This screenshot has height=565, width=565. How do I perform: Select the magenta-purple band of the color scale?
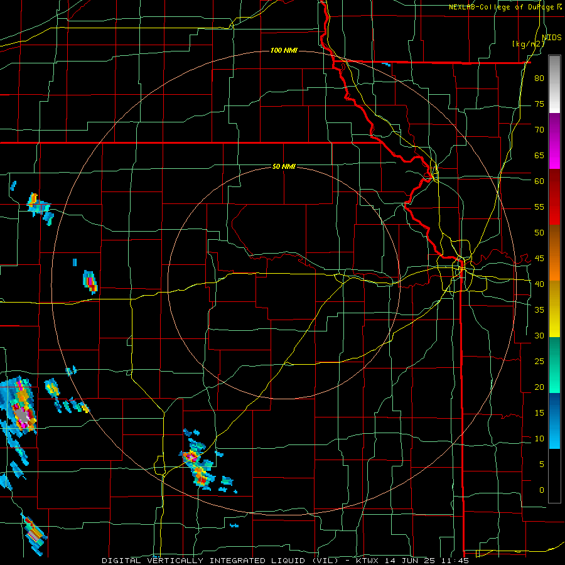tap(554, 141)
